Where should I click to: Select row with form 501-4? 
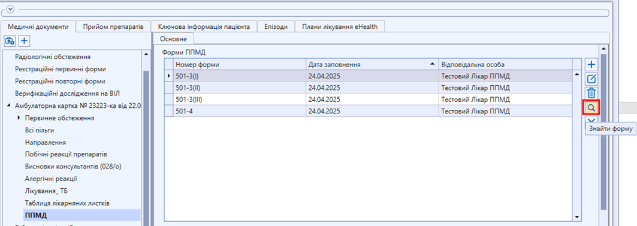(x=368, y=111)
